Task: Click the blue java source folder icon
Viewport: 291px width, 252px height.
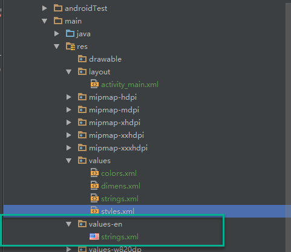Action: (70, 33)
